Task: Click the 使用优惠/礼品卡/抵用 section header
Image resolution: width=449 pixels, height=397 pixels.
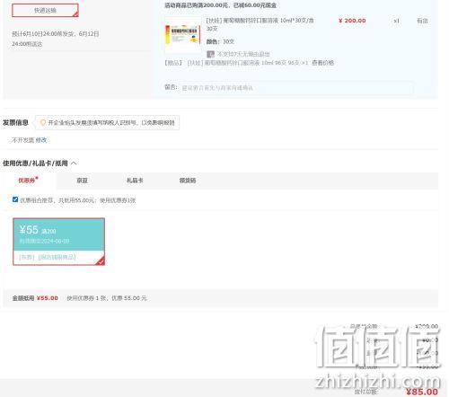Action: [35, 163]
